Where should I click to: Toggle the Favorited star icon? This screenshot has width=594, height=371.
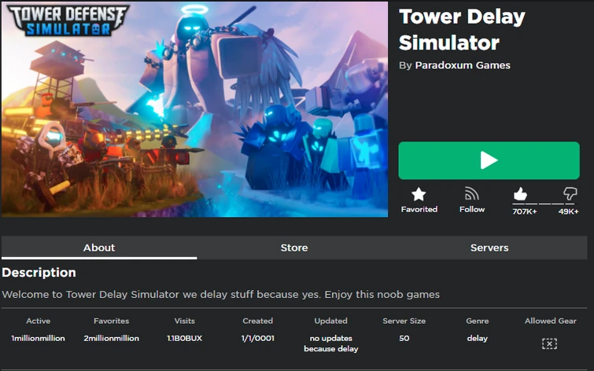point(419,195)
